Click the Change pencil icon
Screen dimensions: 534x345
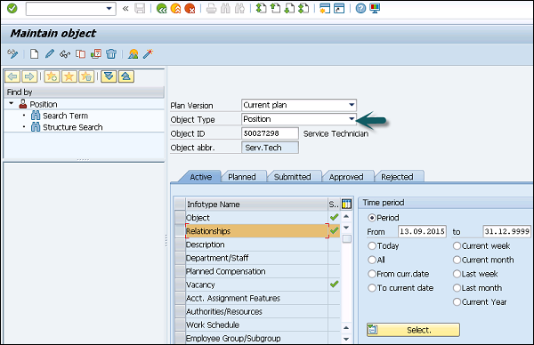50,53
